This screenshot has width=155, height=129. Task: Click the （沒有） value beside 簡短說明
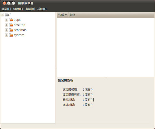tap(87, 100)
